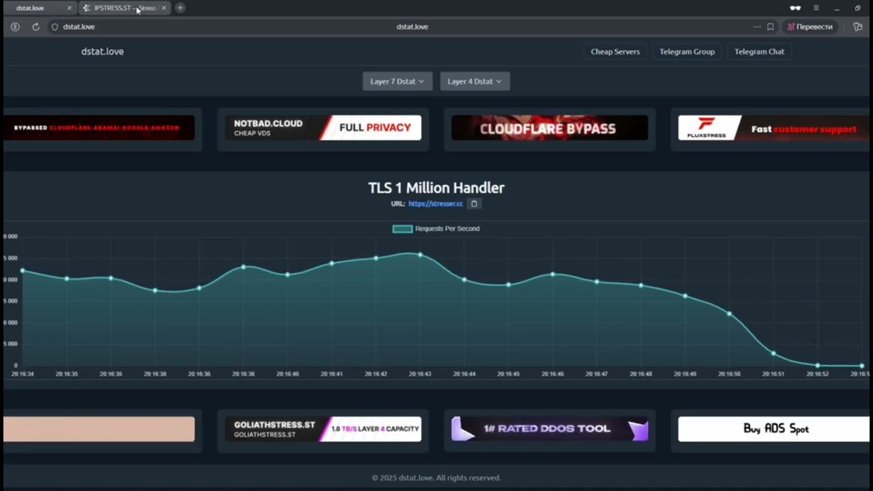Open the Bypassed Cloudflare Akamai banner
Viewport: 873px width, 491px height.
pyautogui.click(x=99, y=128)
